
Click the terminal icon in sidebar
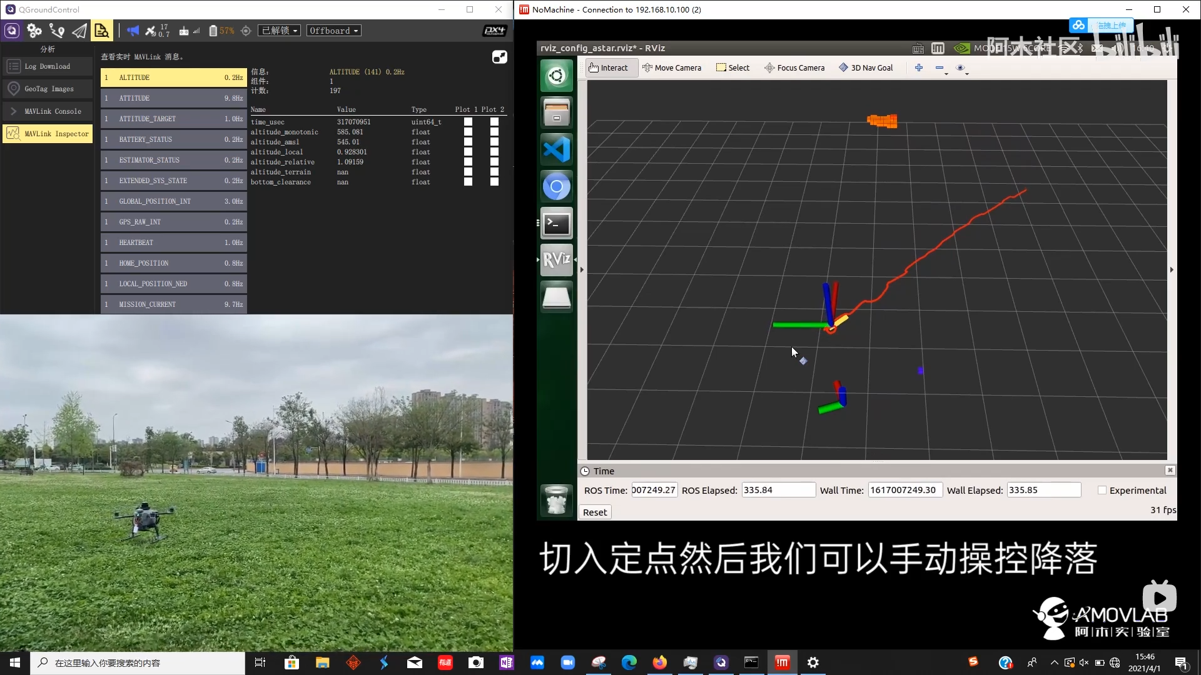coord(557,222)
